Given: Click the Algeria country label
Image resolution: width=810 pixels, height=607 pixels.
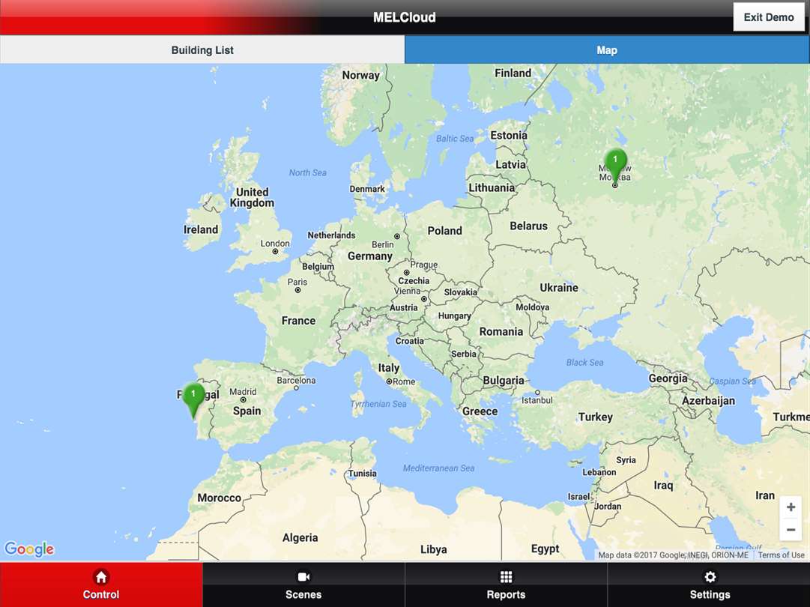Looking at the screenshot, I should pos(300,538).
